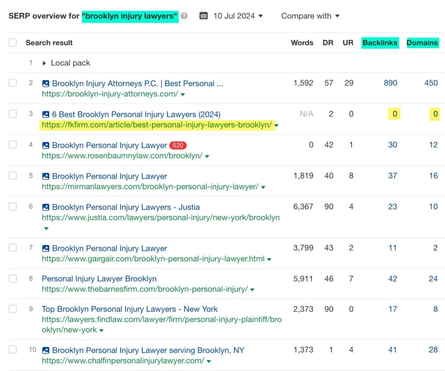Click the help question mark icon beside keyword
This screenshot has height=371, width=445.
tap(184, 16)
